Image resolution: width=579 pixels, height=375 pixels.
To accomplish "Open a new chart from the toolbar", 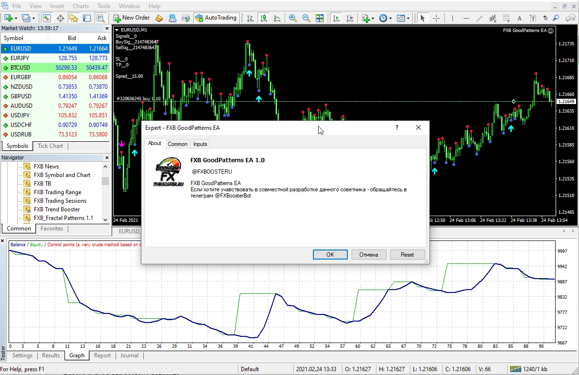I will click(9, 18).
